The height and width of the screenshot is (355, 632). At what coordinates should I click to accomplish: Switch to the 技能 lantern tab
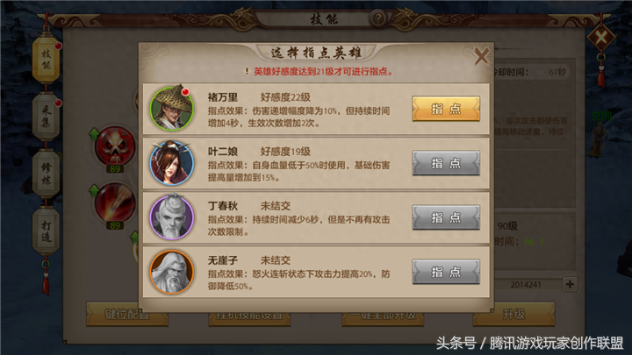click(x=47, y=60)
